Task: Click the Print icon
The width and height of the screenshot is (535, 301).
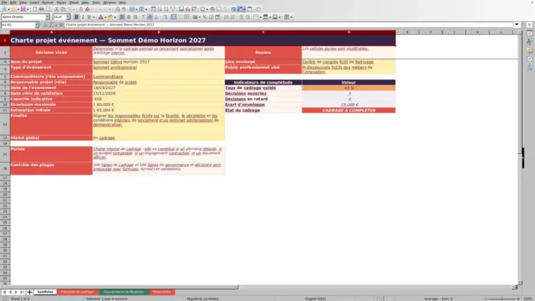Action: pyautogui.click(x=41, y=9)
